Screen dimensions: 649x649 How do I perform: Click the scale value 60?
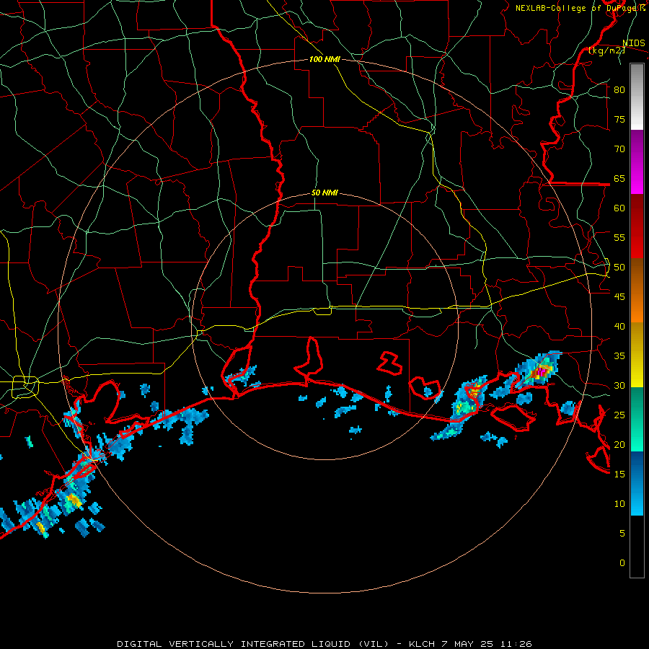(619, 208)
